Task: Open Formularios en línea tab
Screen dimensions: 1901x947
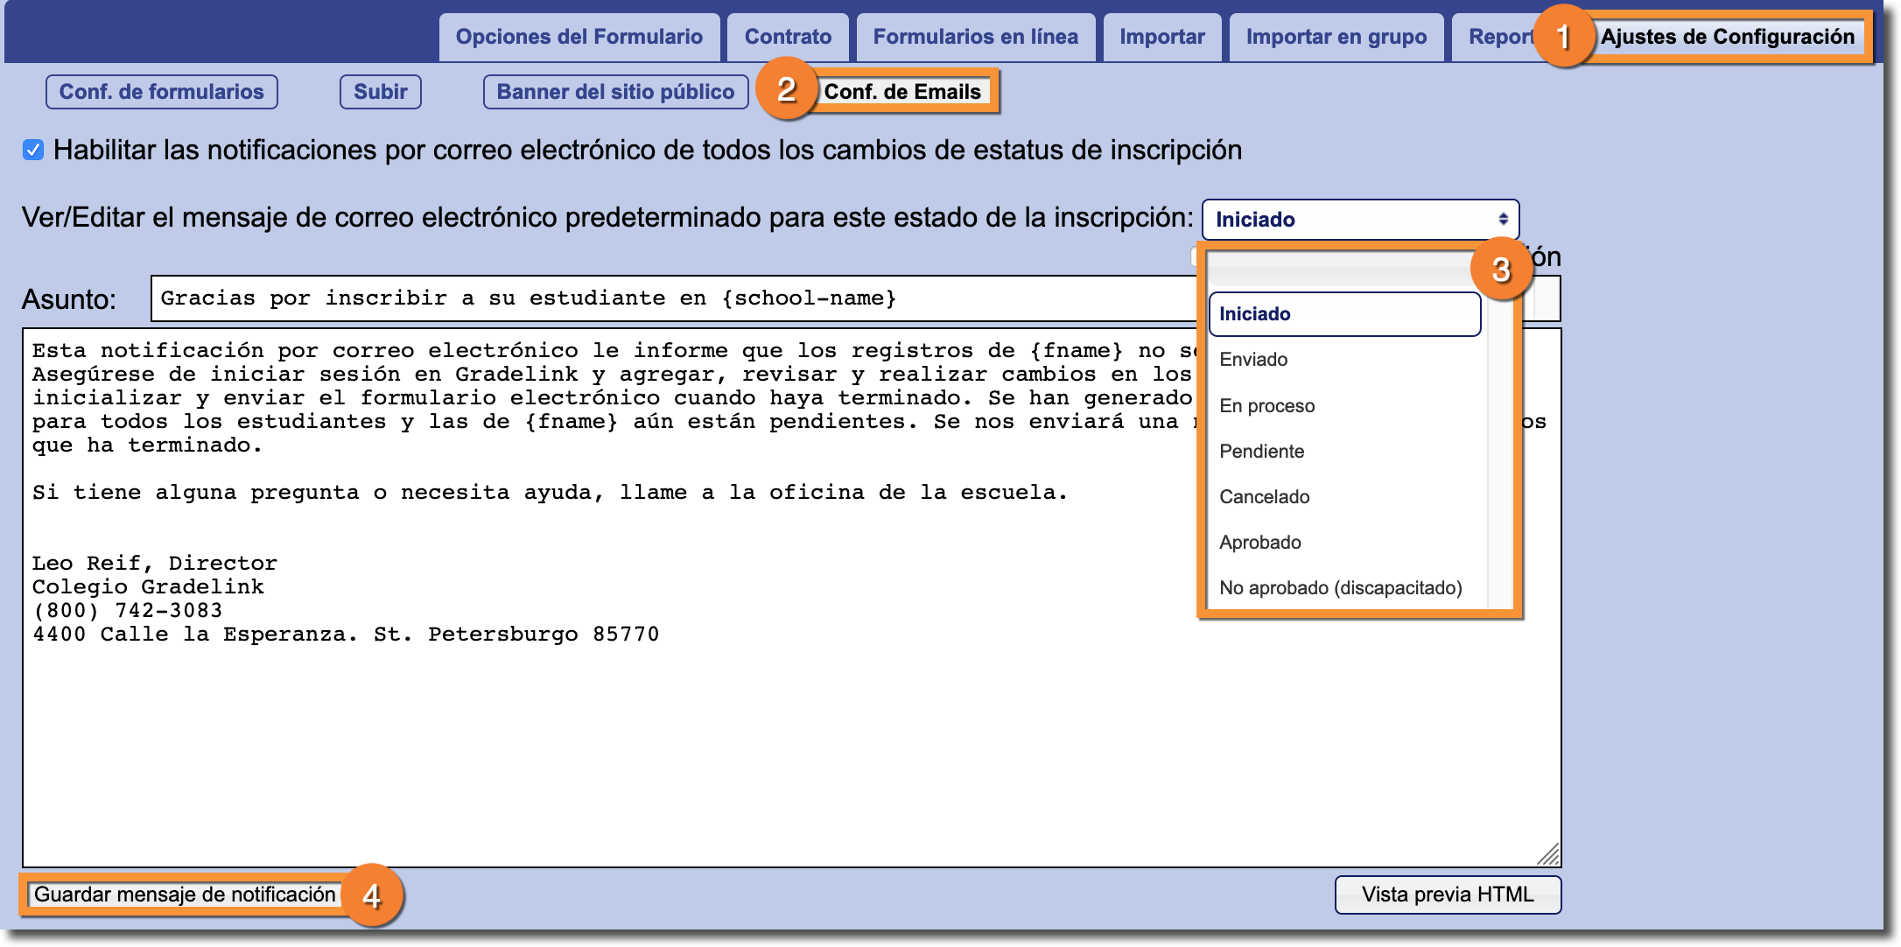Action: click(x=975, y=37)
